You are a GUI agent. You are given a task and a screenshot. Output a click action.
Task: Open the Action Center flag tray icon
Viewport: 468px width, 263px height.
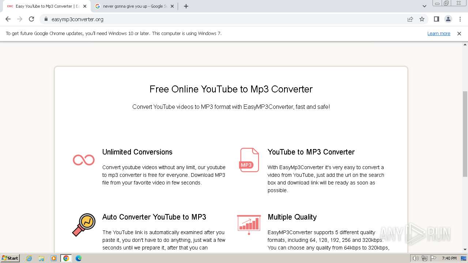[433, 258]
